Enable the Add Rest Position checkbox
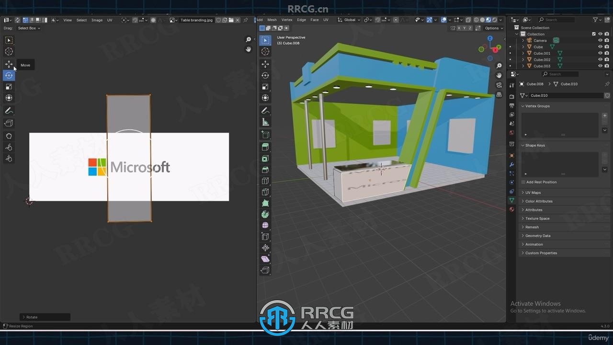The height and width of the screenshot is (345, 613). [x=523, y=182]
